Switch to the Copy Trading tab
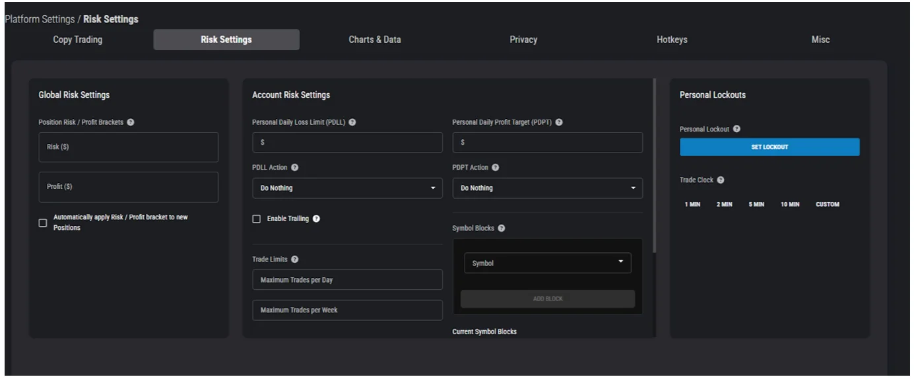 pyautogui.click(x=78, y=40)
